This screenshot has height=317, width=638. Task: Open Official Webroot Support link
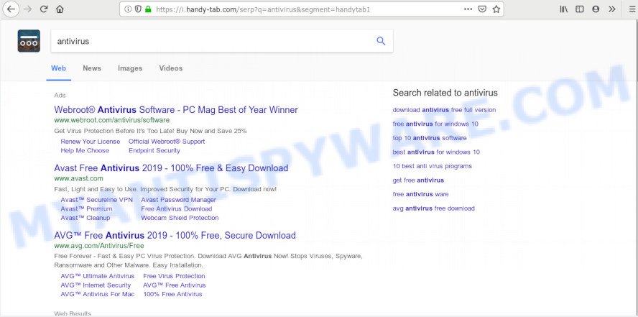(167, 142)
